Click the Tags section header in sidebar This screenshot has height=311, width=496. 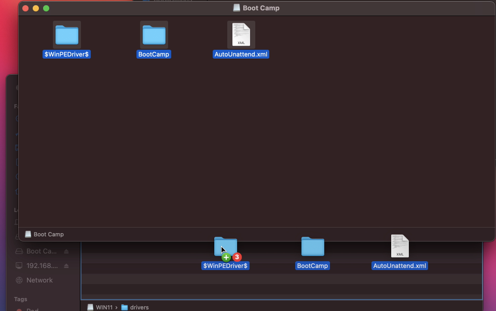(x=21, y=299)
